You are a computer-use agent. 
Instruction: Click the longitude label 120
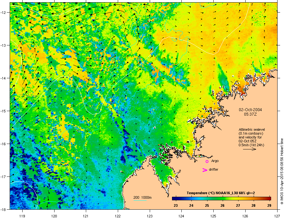[x=54, y=216]
